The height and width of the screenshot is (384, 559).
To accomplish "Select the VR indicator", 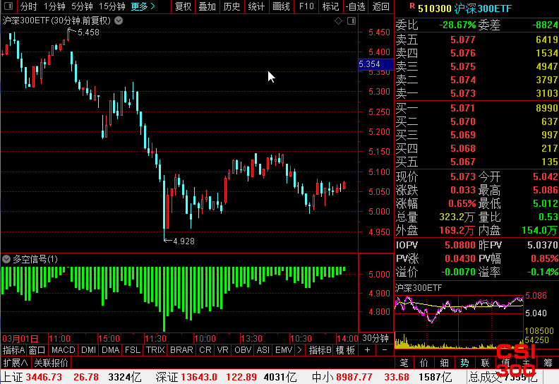I will tap(223, 350).
